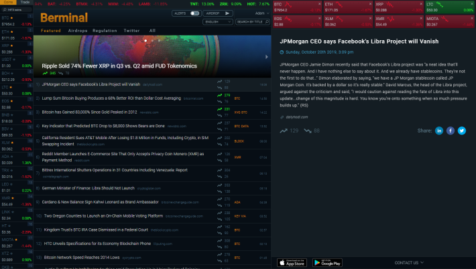Open LTC card sparkline chart icon
The height and width of the screenshot is (269, 476).
point(440,5)
